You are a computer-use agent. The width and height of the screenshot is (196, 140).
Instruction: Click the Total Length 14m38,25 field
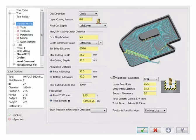[89, 101]
